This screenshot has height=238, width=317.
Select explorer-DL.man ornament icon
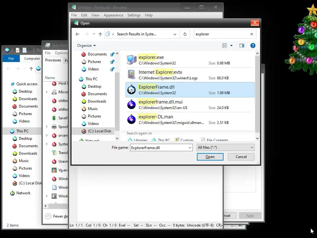click(132, 119)
